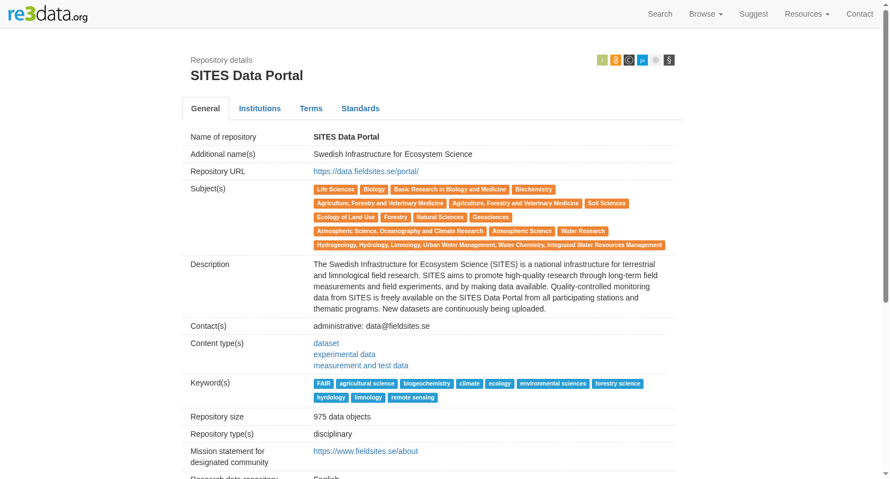Click the Biology subject tag
Viewport: 890px width, 479px height.
click(x=374, y=190)
